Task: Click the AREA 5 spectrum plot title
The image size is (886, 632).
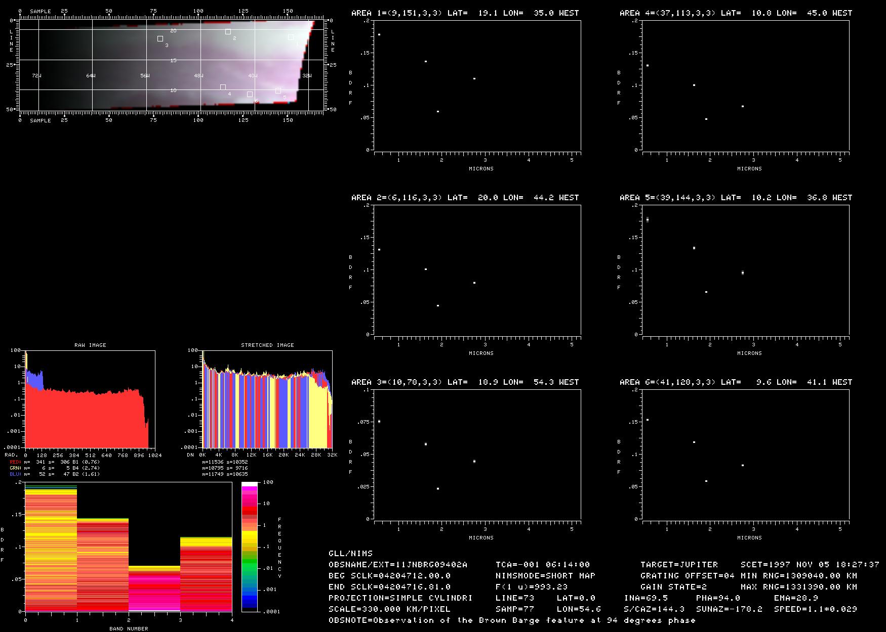Action: (735, 197)
